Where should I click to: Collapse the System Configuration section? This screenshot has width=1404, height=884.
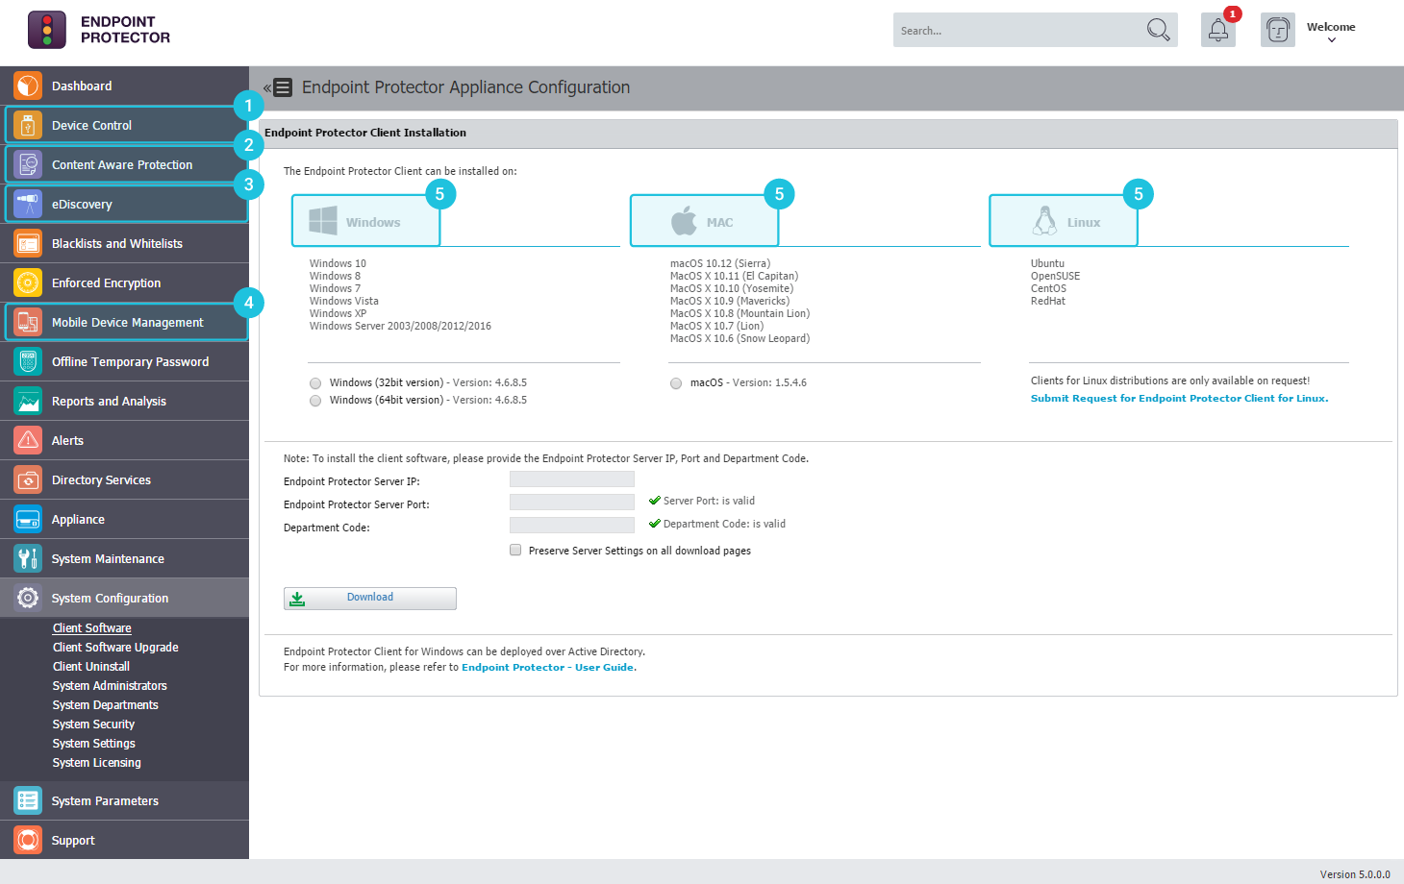(110, 598)
